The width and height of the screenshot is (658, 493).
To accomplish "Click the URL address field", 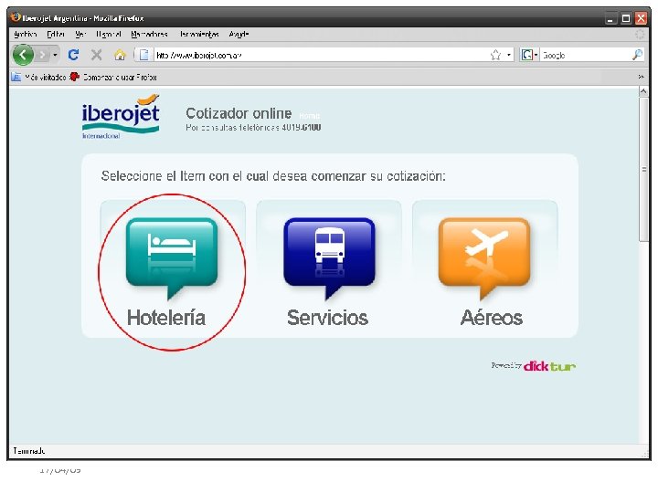I will [x=321, y=55].
